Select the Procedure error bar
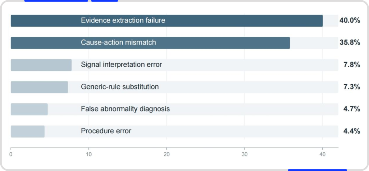This screenshot has width=369, height=171. pos(28,132)
